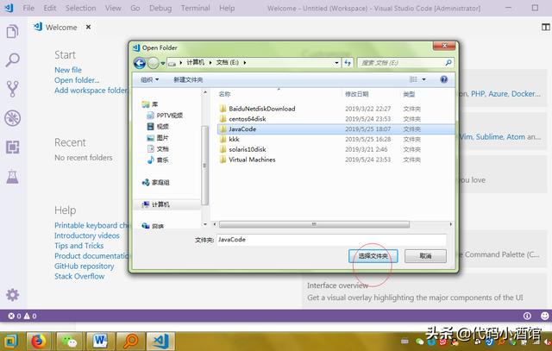Click the refresh button beside address bar
Image resolution: width=552 pixels, height=351 pixels.
point(348,63)
